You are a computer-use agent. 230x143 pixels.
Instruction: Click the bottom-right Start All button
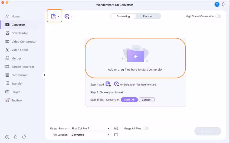[208, 131]
